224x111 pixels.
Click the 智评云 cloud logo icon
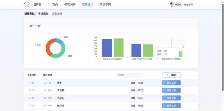(27, 4)
